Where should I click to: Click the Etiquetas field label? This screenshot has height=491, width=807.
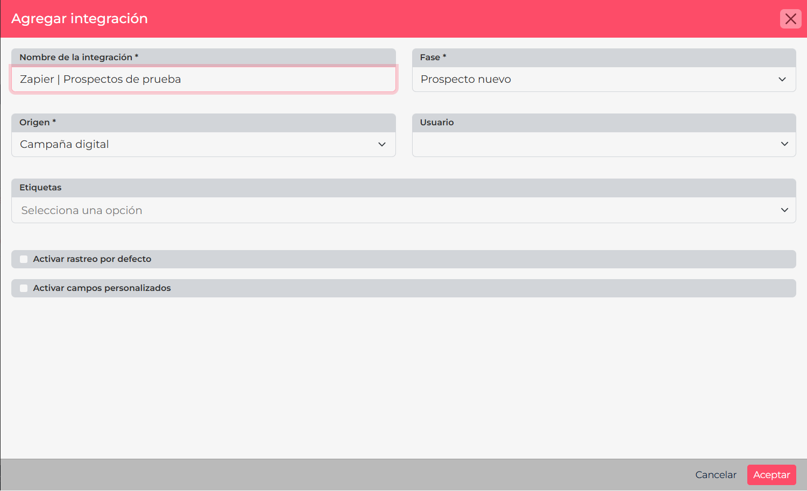click(40, 188)
